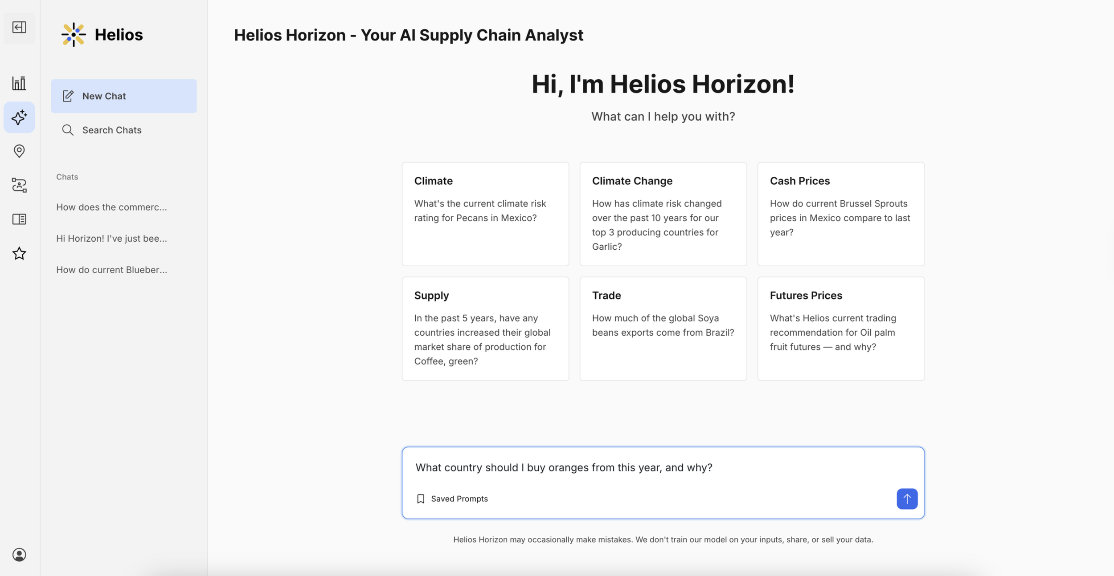
Task: Open the bar chart dashboard icon
Action: [x=19, y=83]
